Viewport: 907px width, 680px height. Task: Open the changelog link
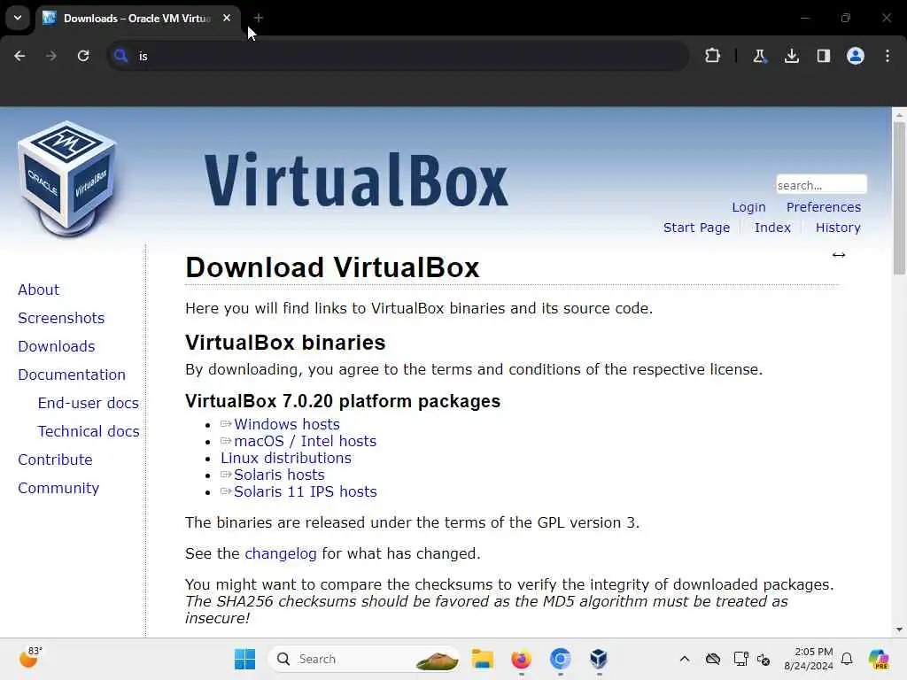281,554
